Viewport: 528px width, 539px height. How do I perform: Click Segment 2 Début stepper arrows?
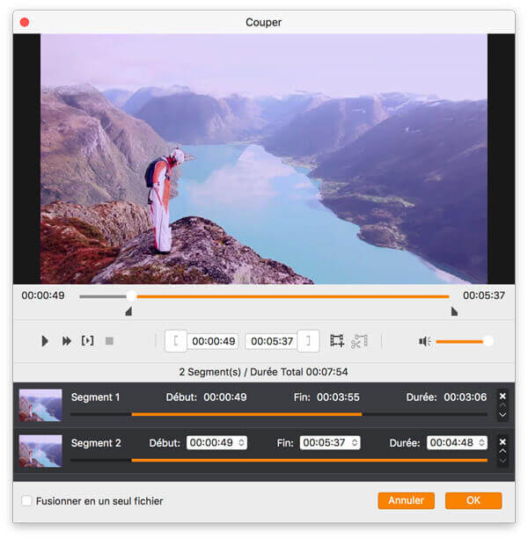(241, 443)
